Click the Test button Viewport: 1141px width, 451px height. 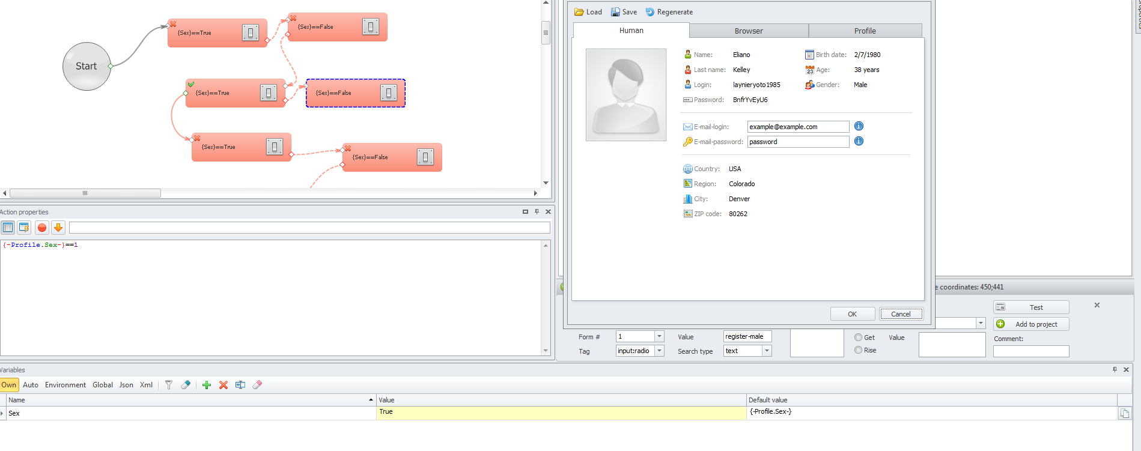click(x=1031, y=307)
